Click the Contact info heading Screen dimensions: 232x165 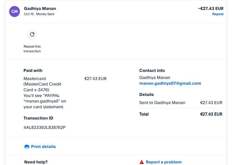click(x=152, y=71)
